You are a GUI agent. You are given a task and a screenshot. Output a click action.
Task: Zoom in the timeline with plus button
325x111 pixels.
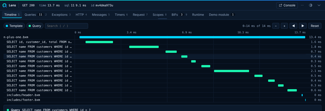pos(284,26)
